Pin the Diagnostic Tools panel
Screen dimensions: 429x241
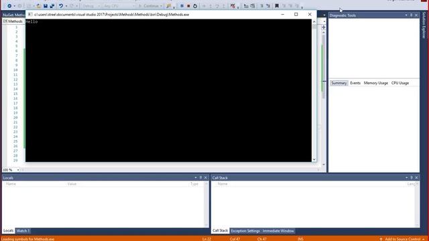pos(411,15)
